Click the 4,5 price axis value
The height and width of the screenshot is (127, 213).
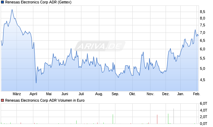coord(202,80)
